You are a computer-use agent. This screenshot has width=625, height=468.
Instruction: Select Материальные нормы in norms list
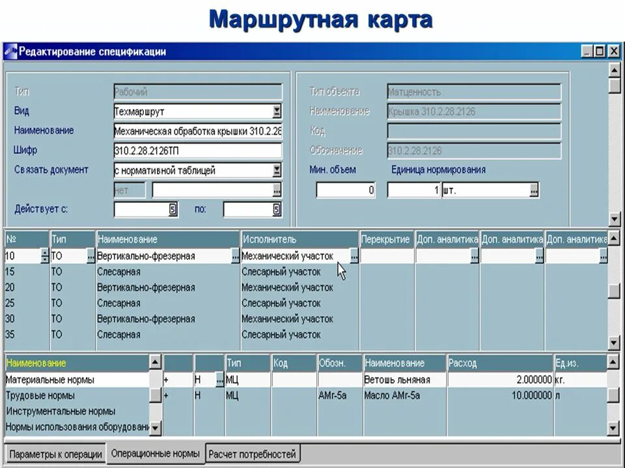pyautogui.click(x=77, y=380)
